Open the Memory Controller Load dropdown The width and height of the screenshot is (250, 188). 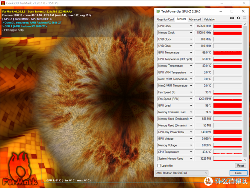point(191,112)
